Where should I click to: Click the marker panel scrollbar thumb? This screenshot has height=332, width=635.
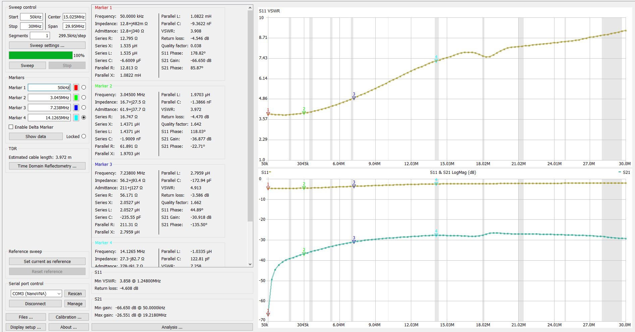(250, 116)
